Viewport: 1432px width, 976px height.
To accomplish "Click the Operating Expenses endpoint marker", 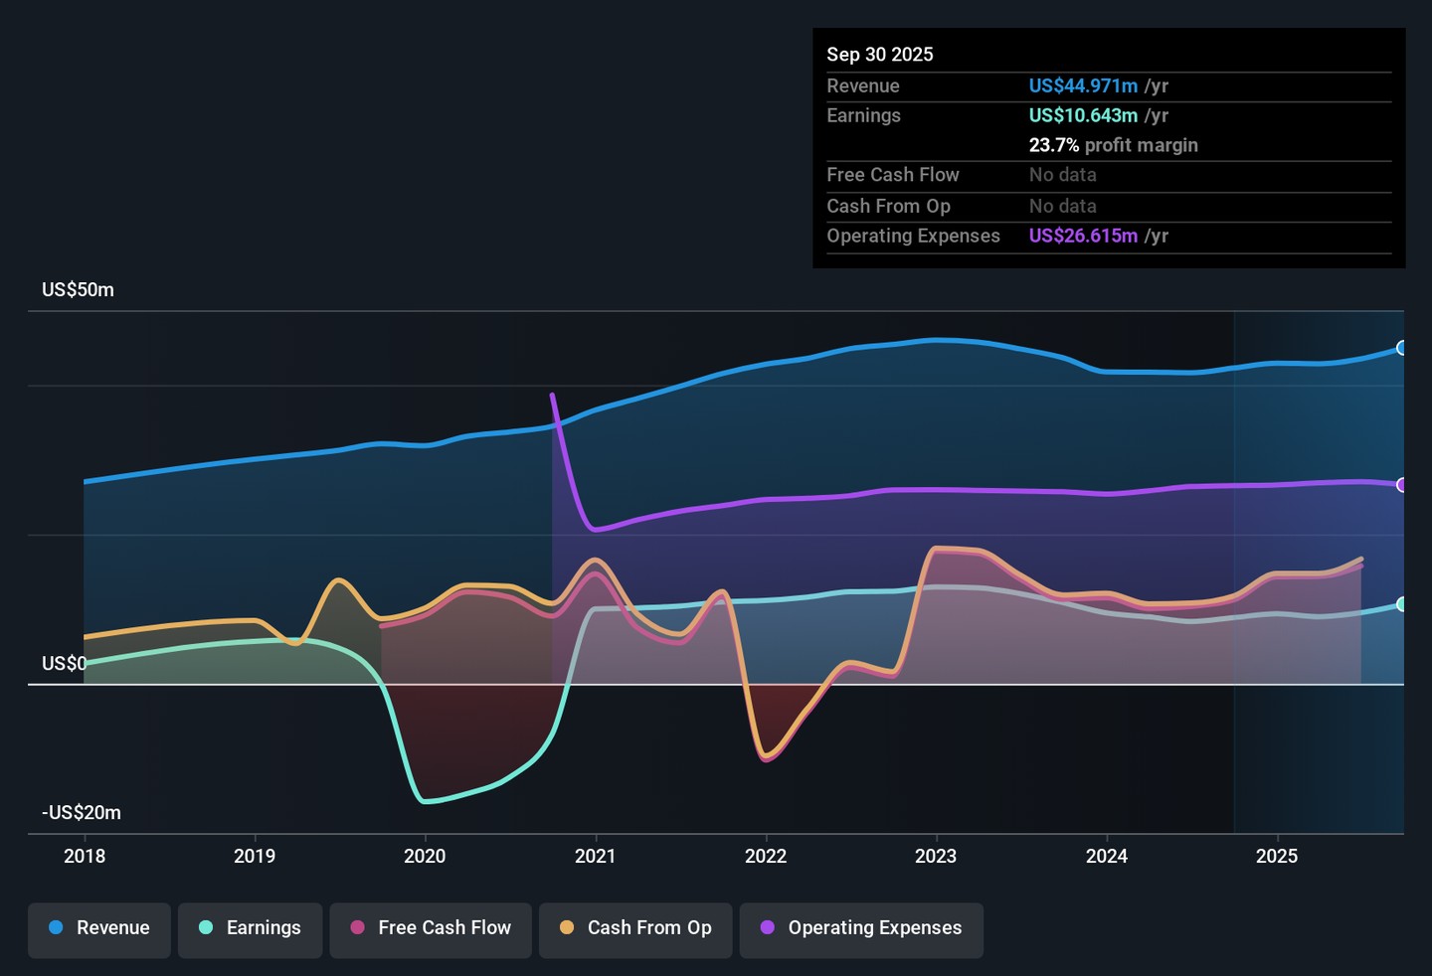I will (x=1402, y=485).
